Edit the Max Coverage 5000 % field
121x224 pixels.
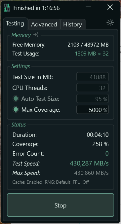coord(92,110)
